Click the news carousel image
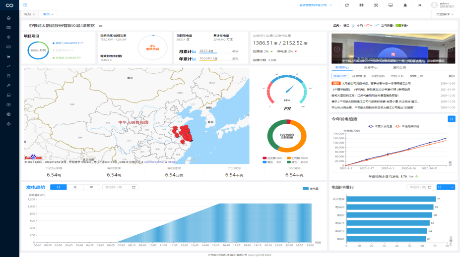This screenshot has width=460, height=257. [x=393, y=49]
